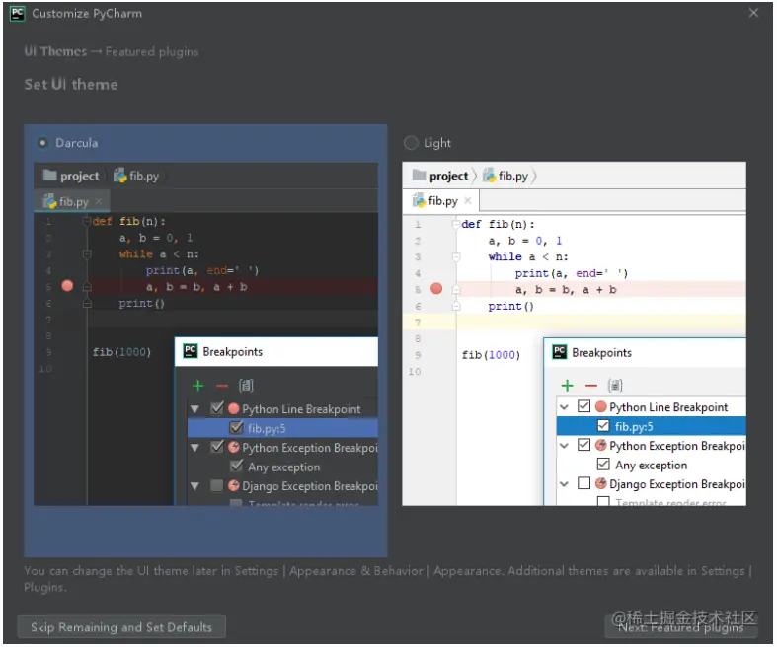The width and height of the screenshot is (777, 647).
Task: Open the fib.py editor tab in Light preview
Action: [x=440, y=201]
